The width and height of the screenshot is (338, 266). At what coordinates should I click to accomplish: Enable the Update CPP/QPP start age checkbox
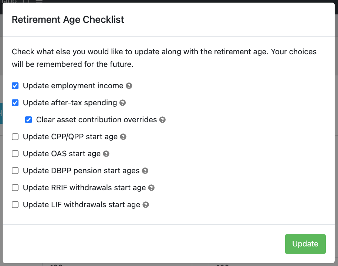point(15,137)
